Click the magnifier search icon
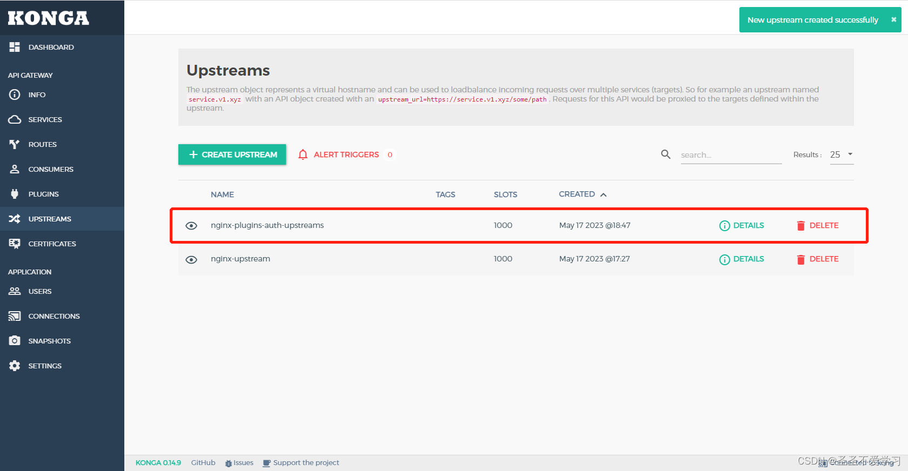Screen dimensions: 908x471 coord(666,154)
